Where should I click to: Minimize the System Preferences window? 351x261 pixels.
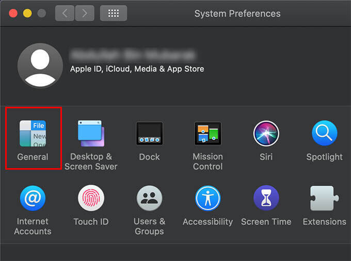[27, 13]
